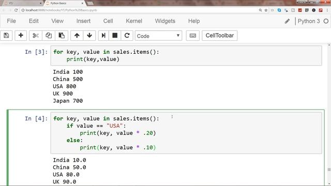Image resolution: width=331 pixels, height=186 pixels.
Task: Move selected cell up arrow
Action: pos(77,36)
